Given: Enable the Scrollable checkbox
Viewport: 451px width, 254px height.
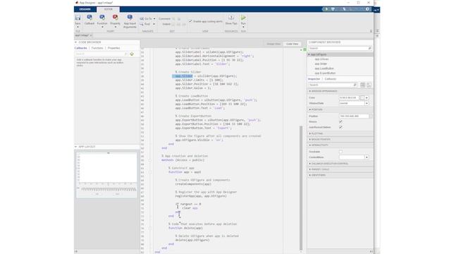Looking at the screenshot, I should pyautogui.click(x=341, y=152).
